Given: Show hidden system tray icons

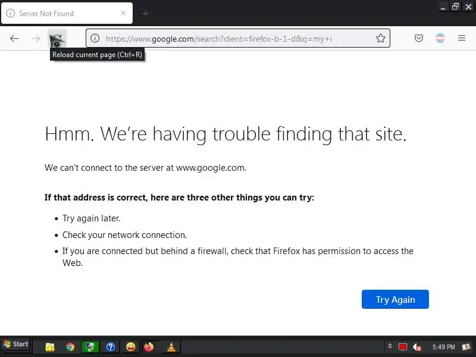Looking at the screenshot, I should click(390, 346).
